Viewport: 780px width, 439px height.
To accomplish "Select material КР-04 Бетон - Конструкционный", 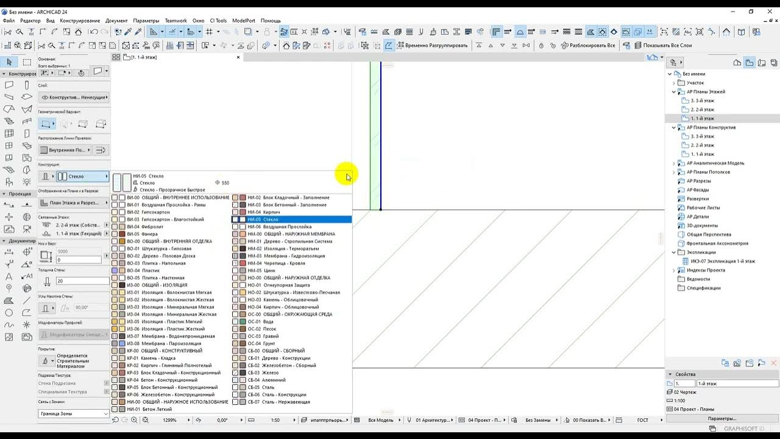I will coord(171,380).
